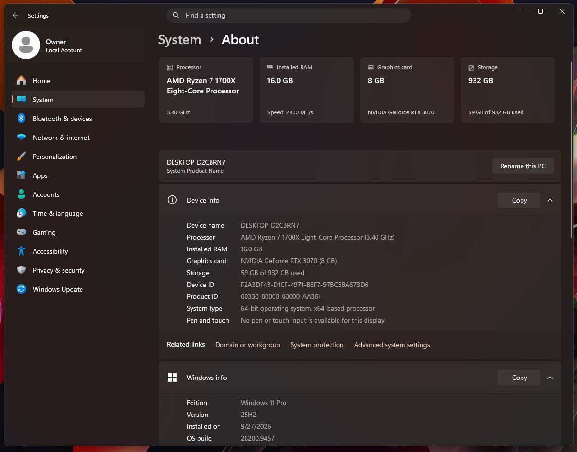Image resolution: width=577 pixels, height=452 pixels.
Task: Click the Privacy & security shield icon
Action: click(21, 270)
